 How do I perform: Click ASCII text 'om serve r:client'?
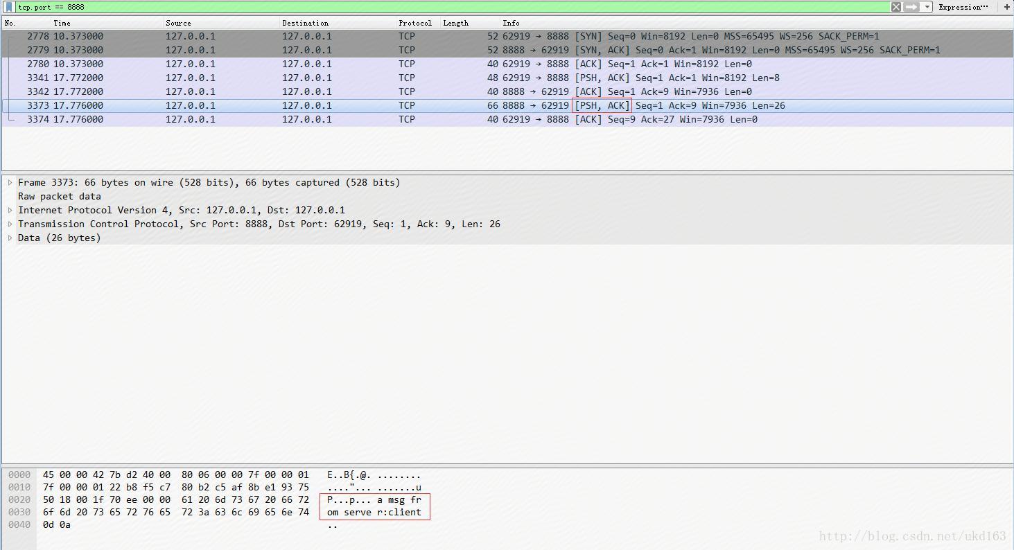pos(374,513)
